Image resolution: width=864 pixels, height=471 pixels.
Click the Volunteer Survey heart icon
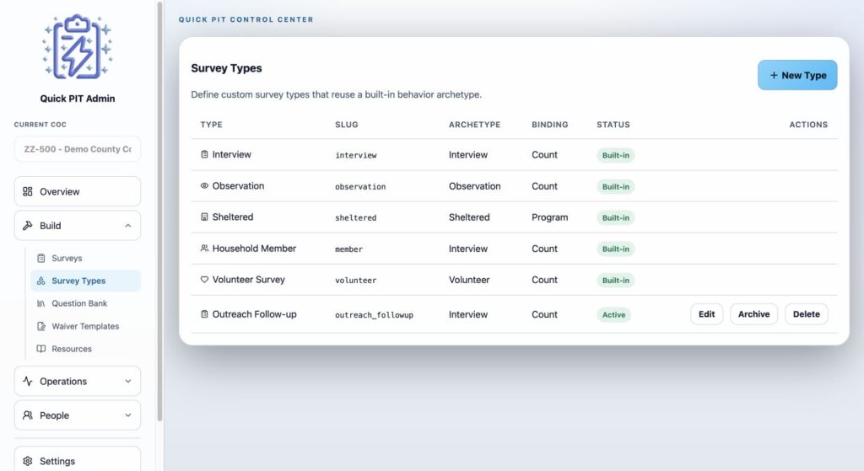pos(204,280)
